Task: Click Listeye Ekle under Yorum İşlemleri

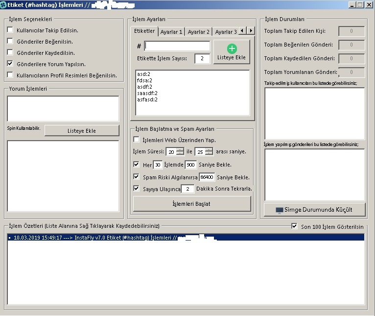Action: (82, 131)
